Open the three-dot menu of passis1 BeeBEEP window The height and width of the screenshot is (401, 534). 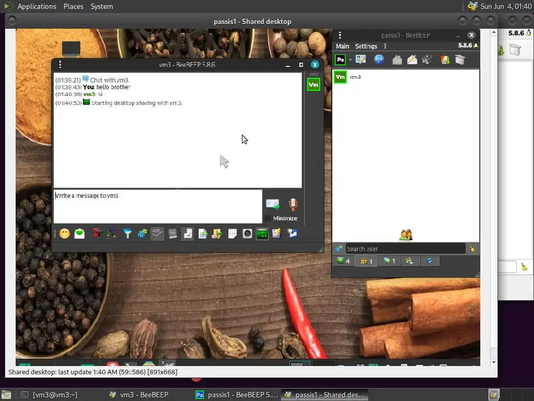click(339, 35)
